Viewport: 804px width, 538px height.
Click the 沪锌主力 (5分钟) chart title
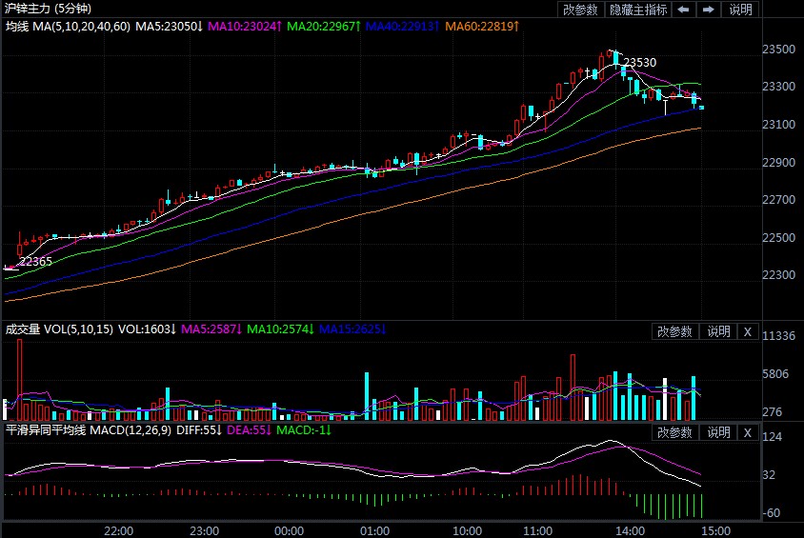coord(48,9)
